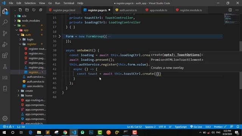Open Windows Action Center notifications

(x=237, y=133)
